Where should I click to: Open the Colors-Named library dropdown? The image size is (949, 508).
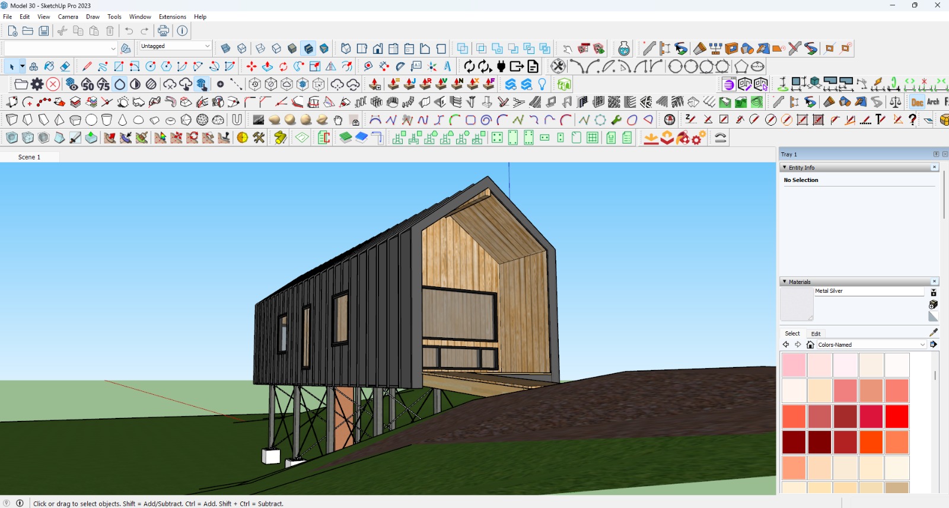(x=922, y=344)
